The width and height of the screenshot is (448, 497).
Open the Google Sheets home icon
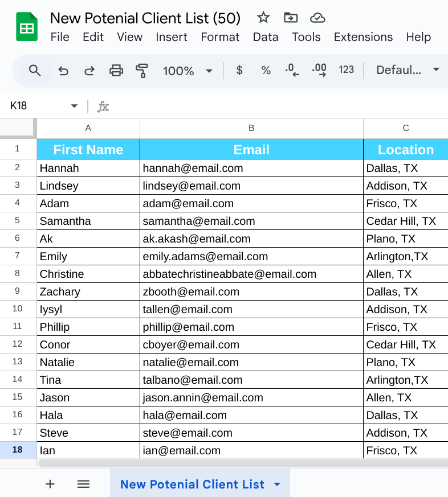[27, 27]
